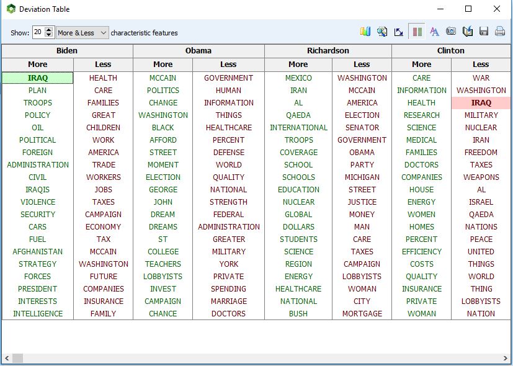
Task: Select the ISRAEL cell
Action: pos(481,202)
